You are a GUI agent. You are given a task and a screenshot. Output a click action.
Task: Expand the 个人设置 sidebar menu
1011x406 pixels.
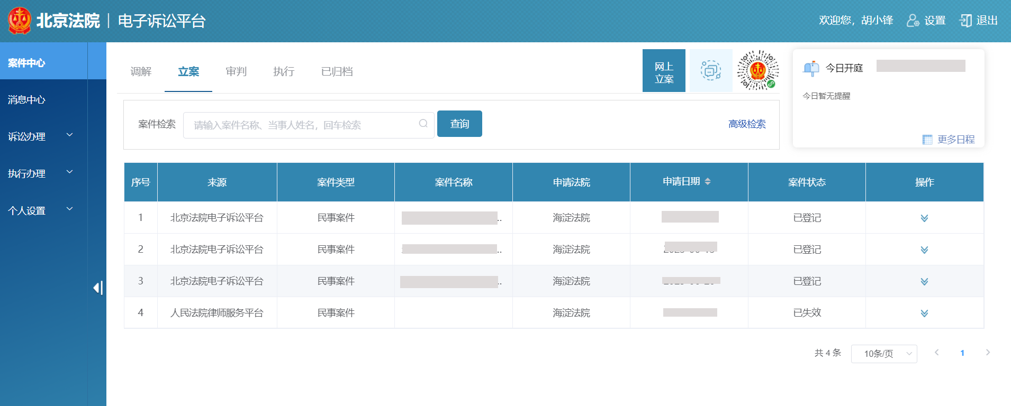(x=43, y=210)
